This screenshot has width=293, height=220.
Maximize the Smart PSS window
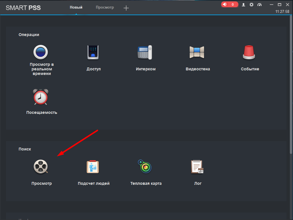pyautogui.click(x=280, y=5)
